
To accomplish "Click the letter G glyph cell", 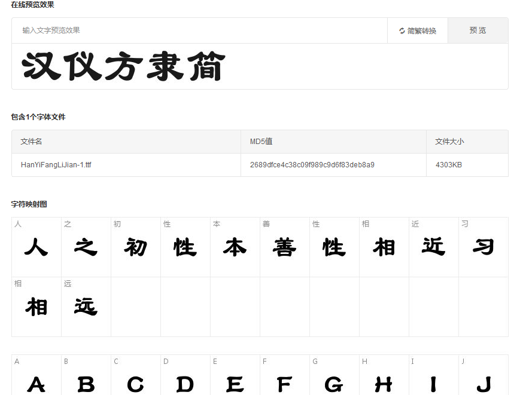I will (x=334, y=375).
